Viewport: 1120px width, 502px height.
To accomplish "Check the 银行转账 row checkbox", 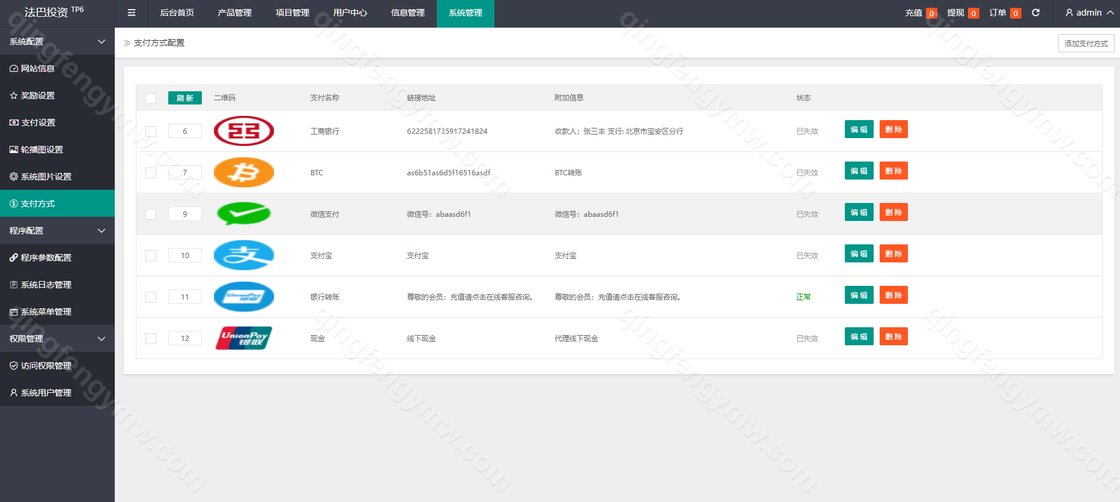I will point(151,297).
